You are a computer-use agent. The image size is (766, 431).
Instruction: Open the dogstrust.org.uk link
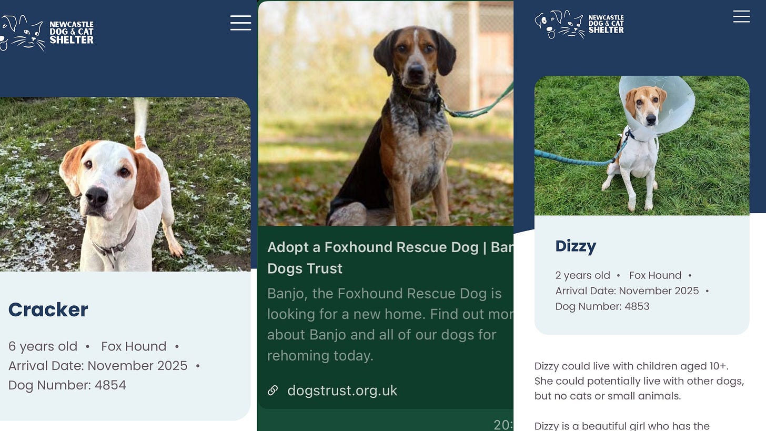[x=342, y=390]
